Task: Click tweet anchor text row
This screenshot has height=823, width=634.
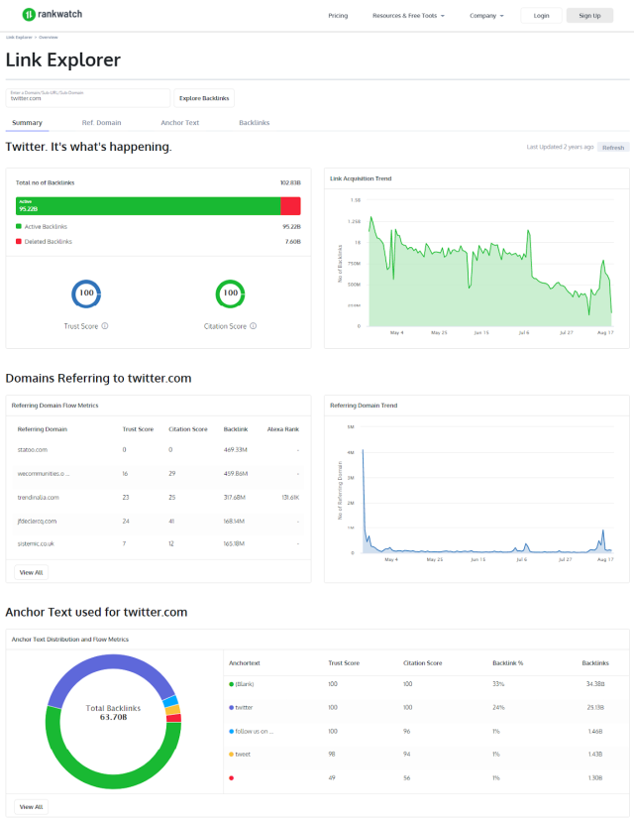Action: 426,755
